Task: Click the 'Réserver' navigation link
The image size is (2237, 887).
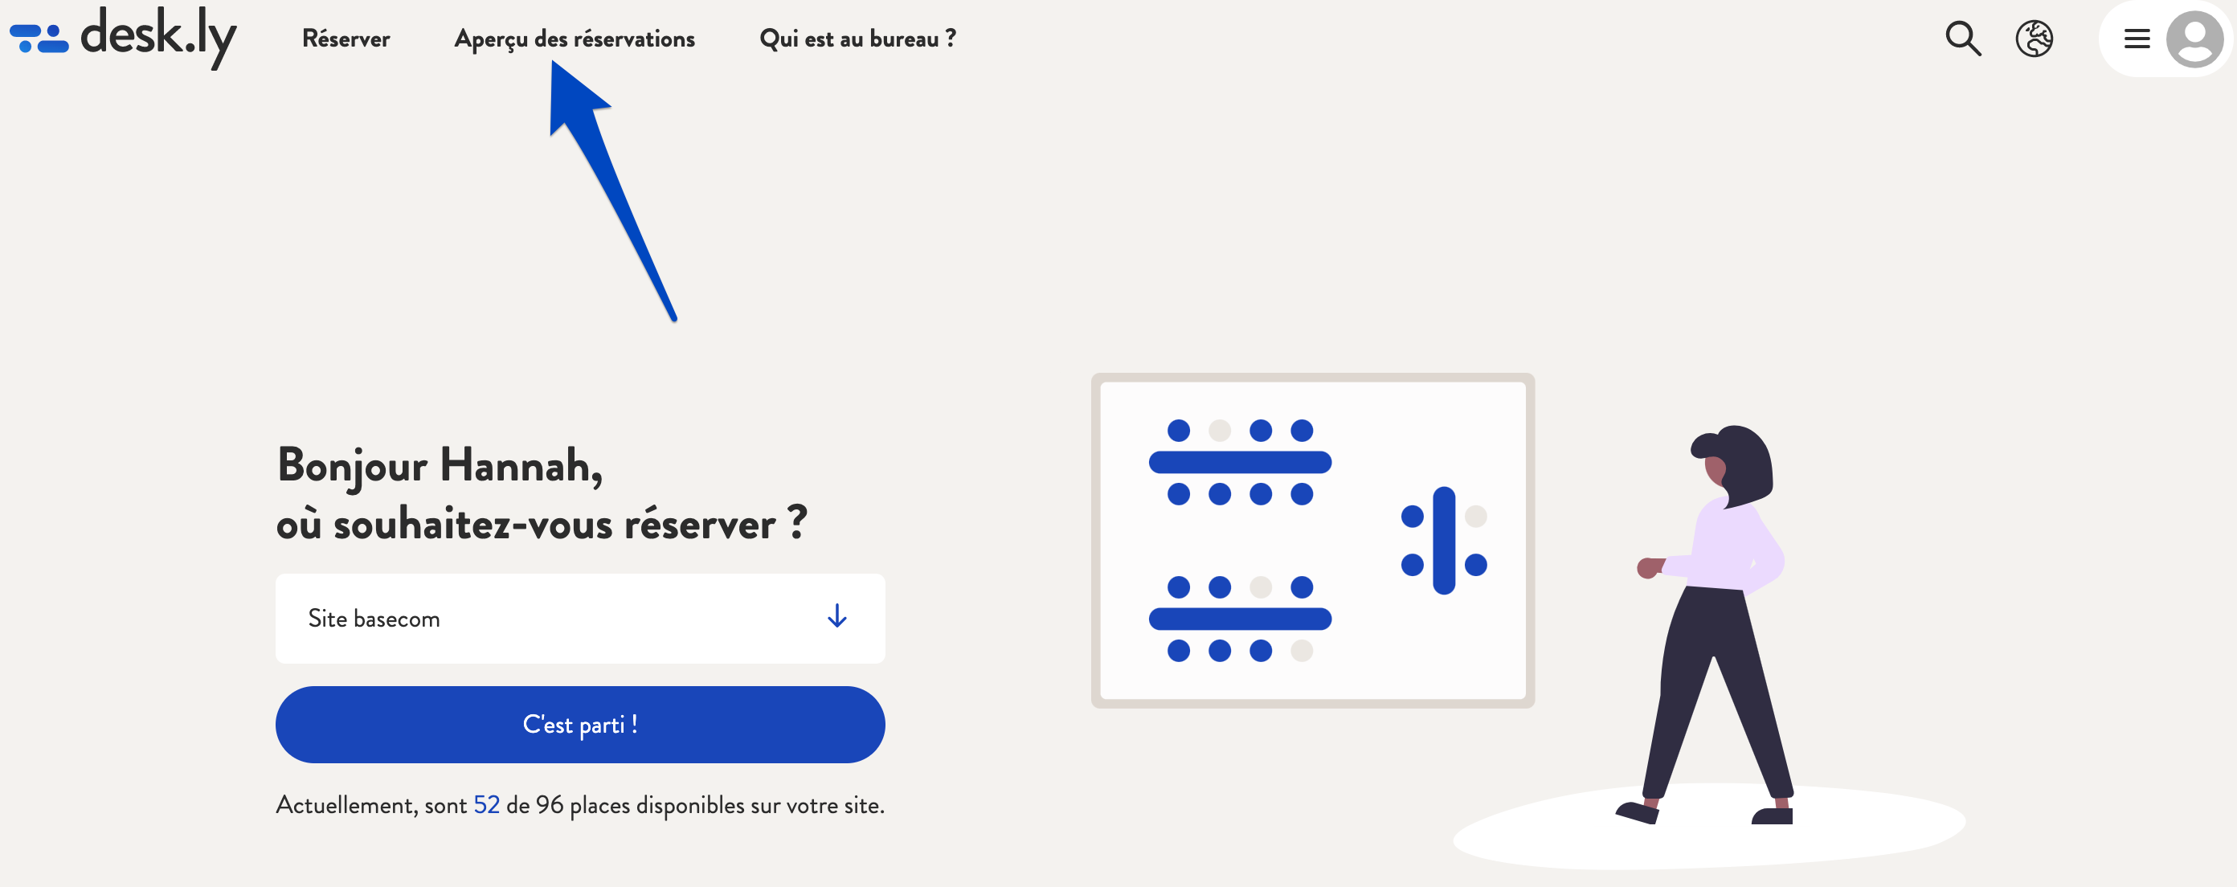Action: pos(346,37)
